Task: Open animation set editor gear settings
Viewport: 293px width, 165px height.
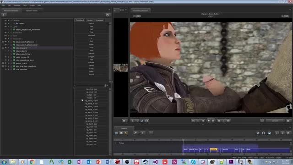Action: (108, 15)
